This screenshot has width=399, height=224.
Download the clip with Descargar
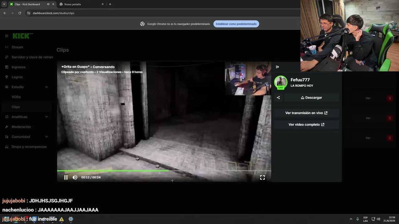[311, 98]
